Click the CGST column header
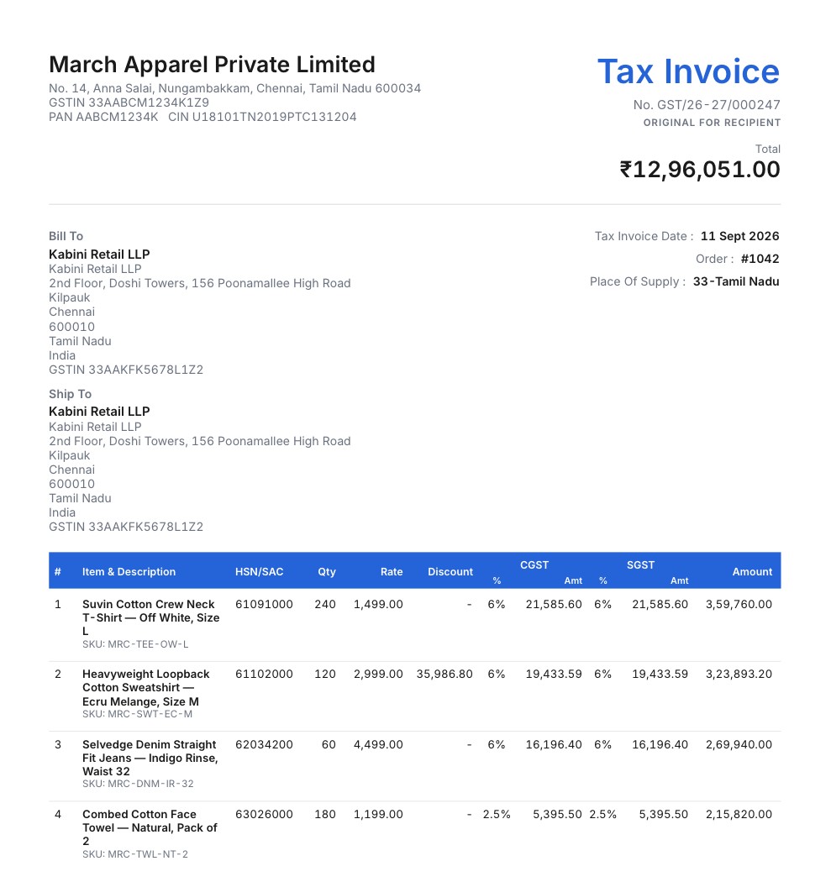The image size is (831, 882). click(x=534, y=564)
